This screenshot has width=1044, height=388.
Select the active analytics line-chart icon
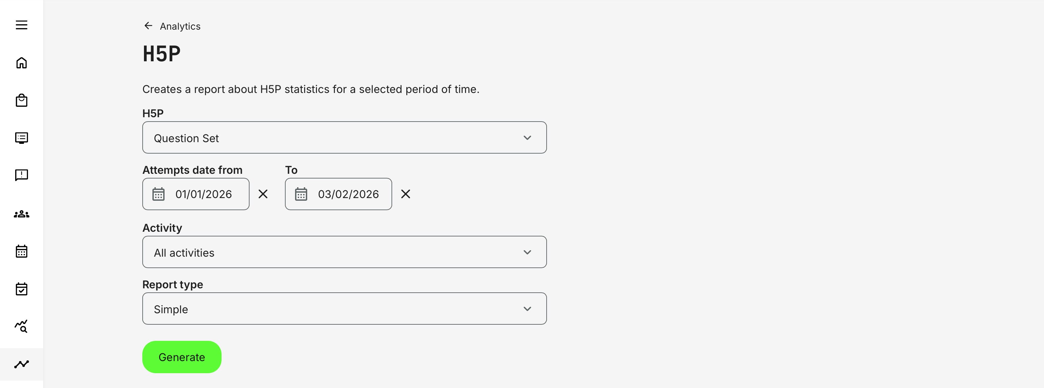[22, 364]
